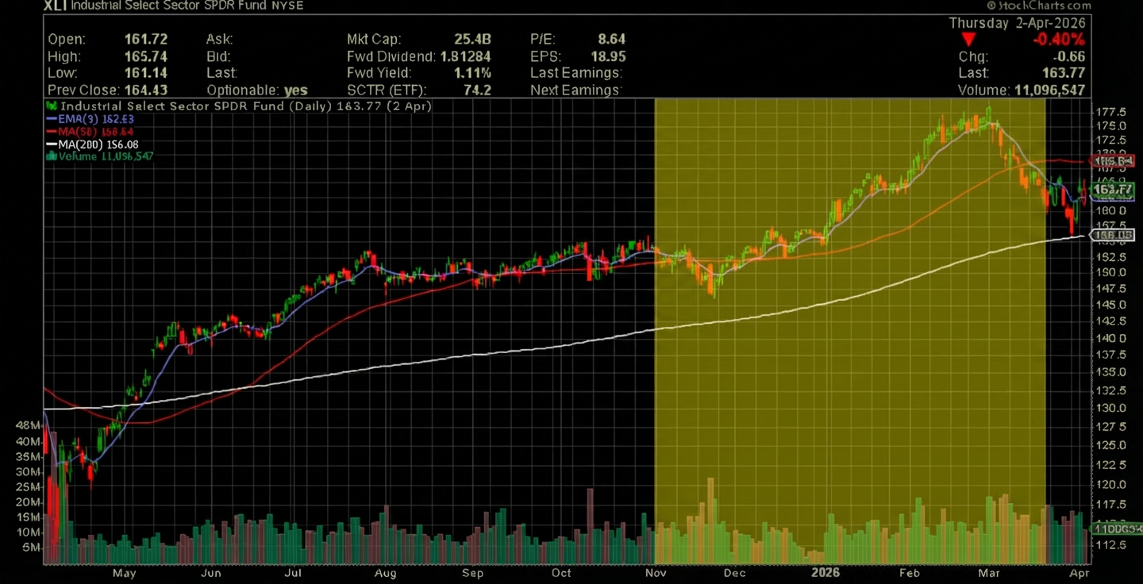Click the 48M label on the volume axis
The width and height of the screenshot is (1143, 584).
(27, 425)
